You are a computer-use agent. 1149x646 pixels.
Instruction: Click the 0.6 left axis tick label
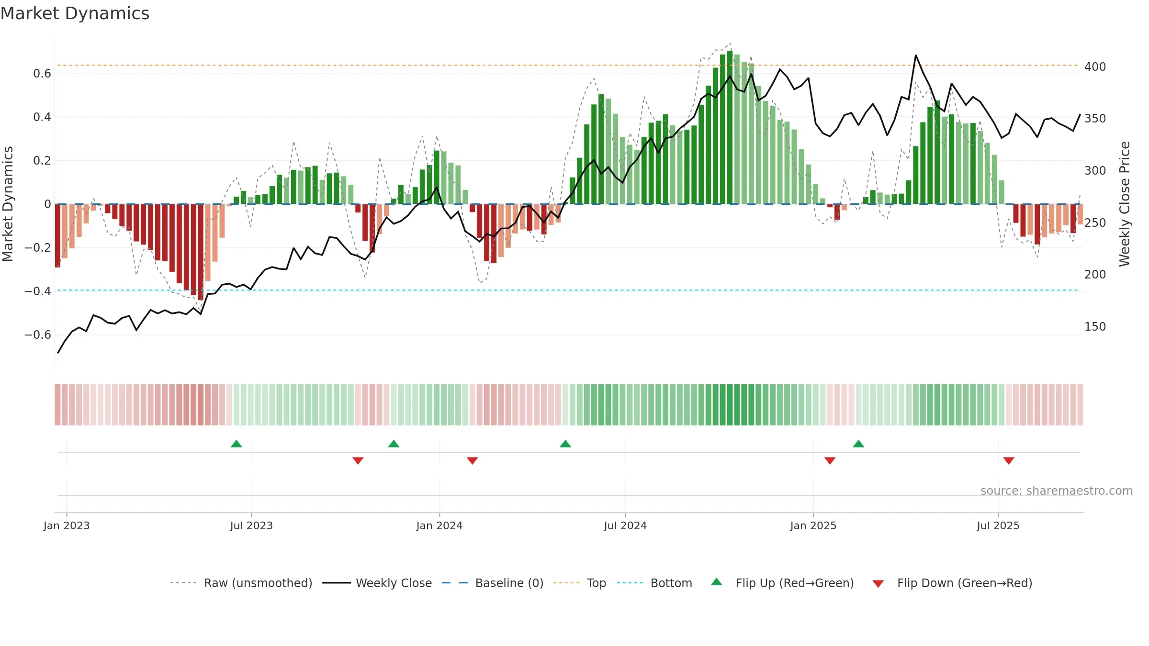pyautogui.click(x=42, y=73)
